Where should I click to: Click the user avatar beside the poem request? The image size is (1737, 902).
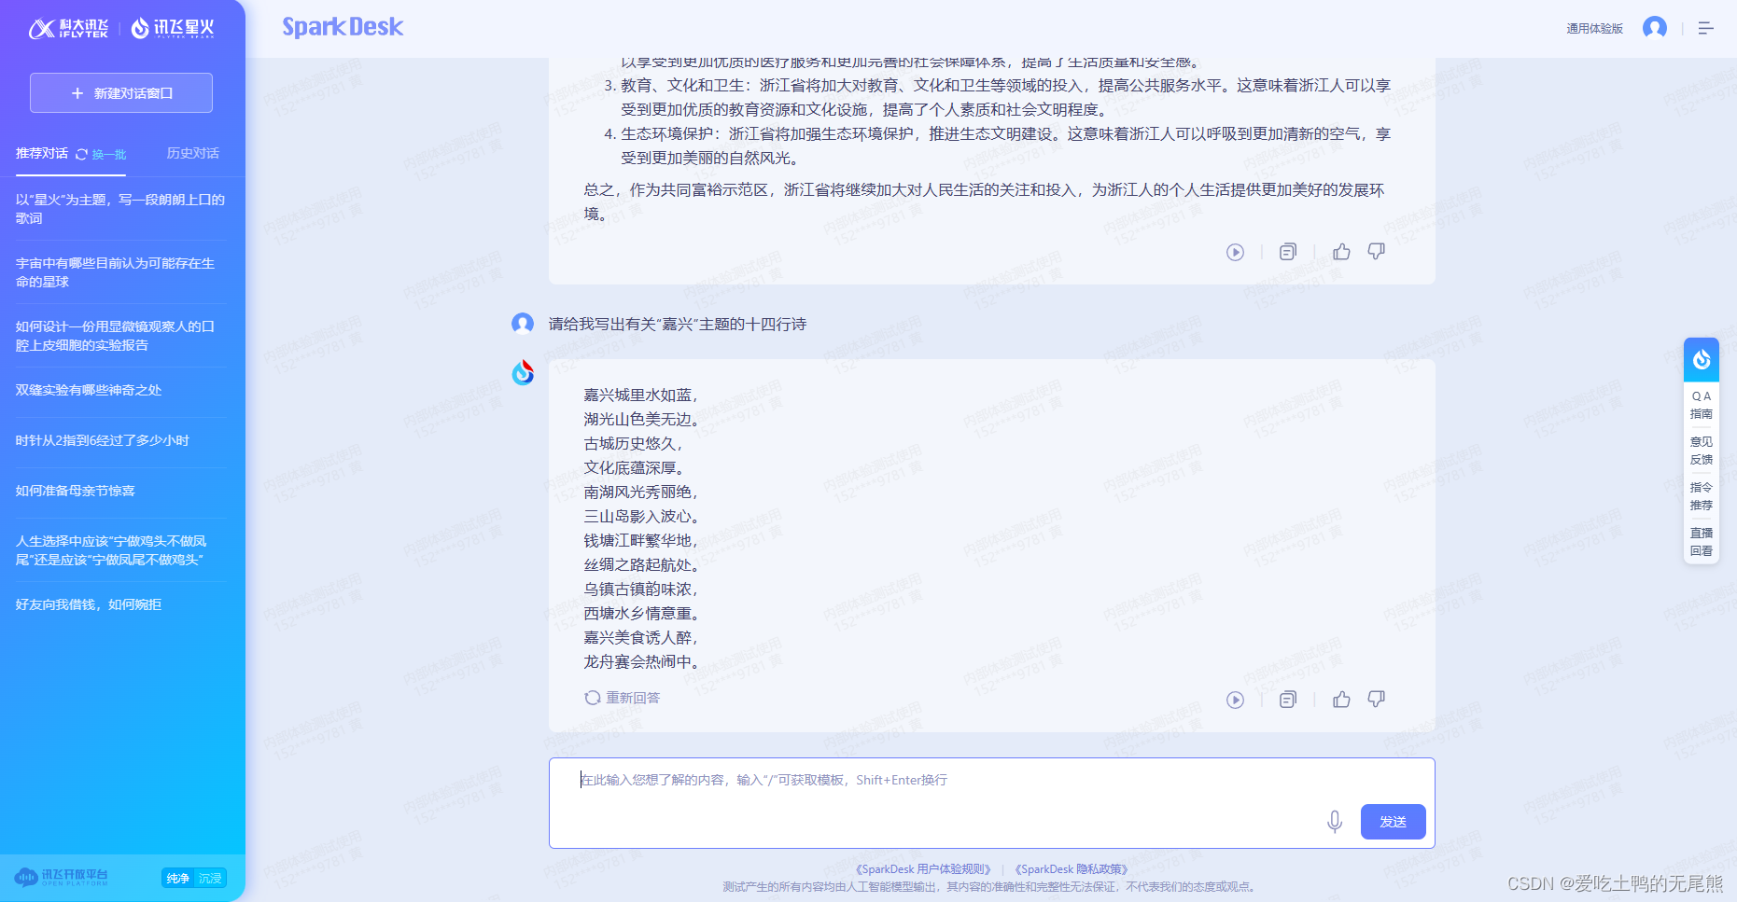[523, 323]
